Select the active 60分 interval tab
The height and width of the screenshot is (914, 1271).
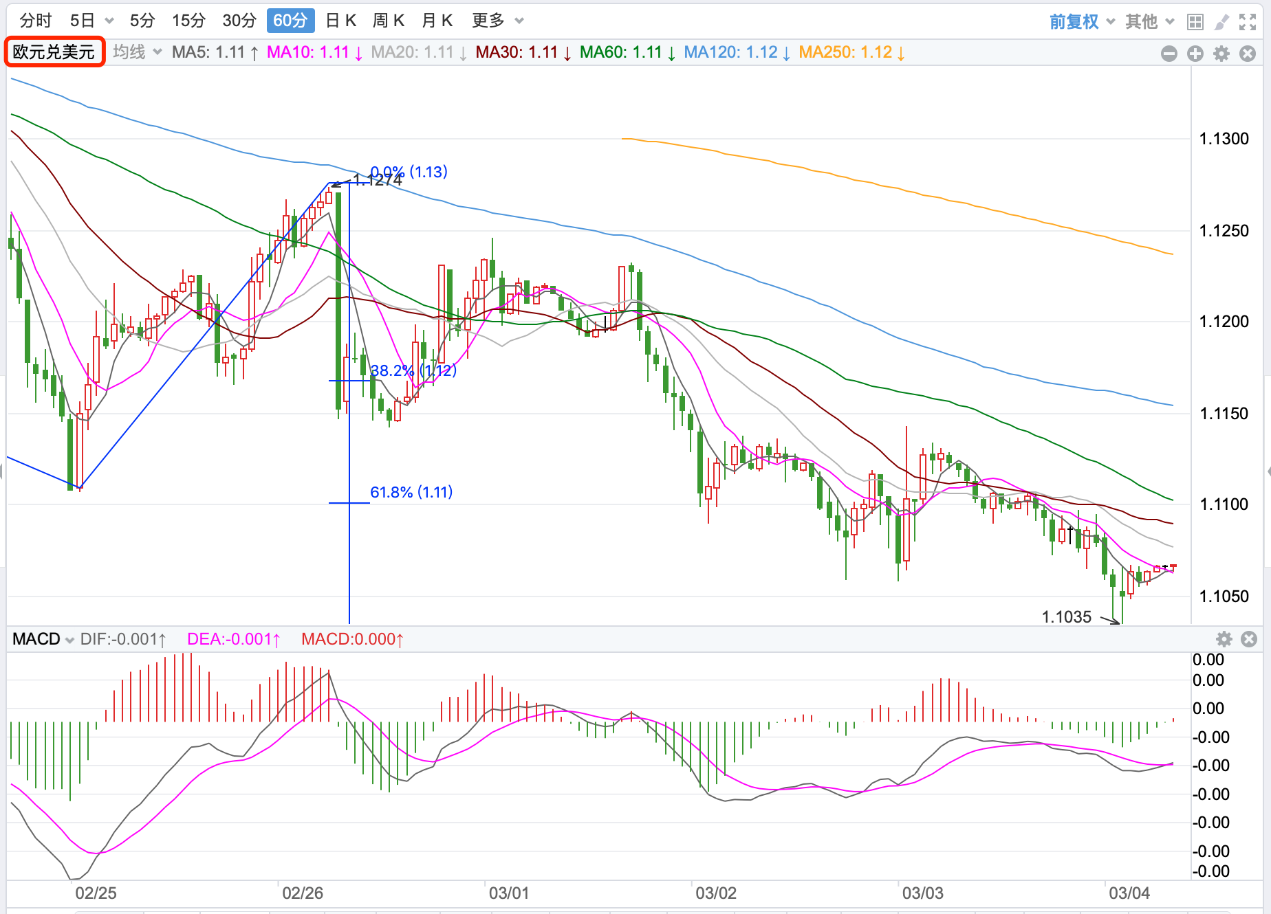[290, 21]
